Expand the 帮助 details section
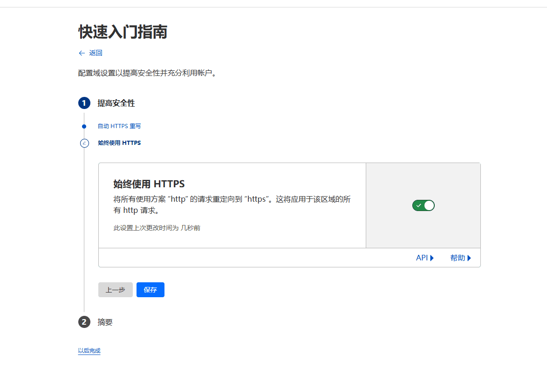547x375 pixels. click(x=461, y=257)
